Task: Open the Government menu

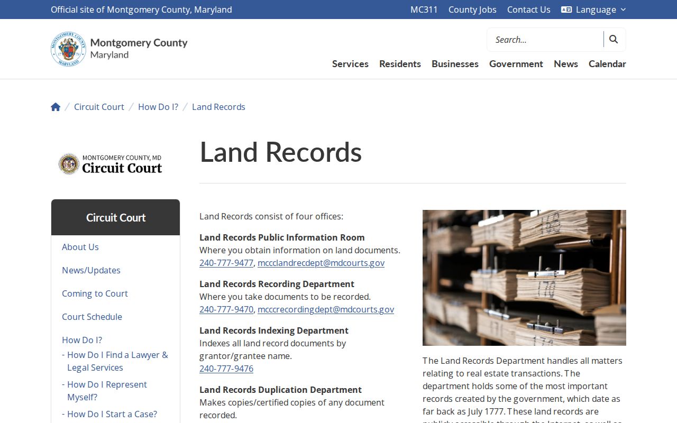Action: pos(516,64)
